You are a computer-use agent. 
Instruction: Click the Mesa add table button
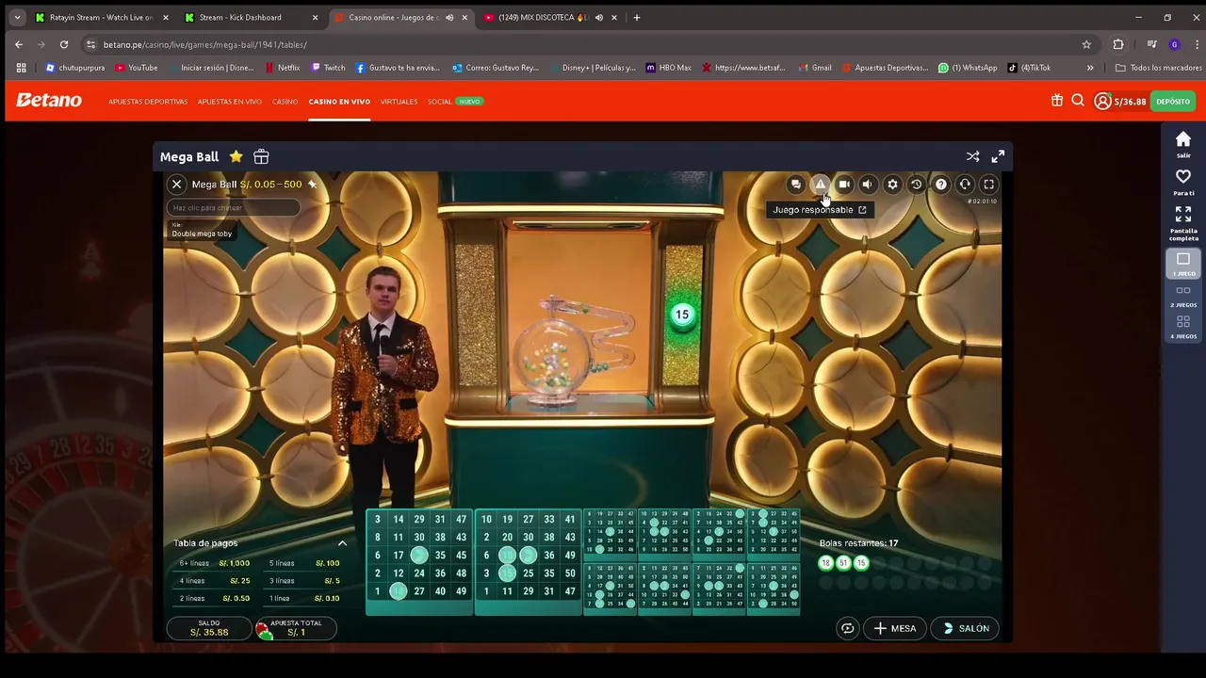pyautogui.click(x=894, y=628)
